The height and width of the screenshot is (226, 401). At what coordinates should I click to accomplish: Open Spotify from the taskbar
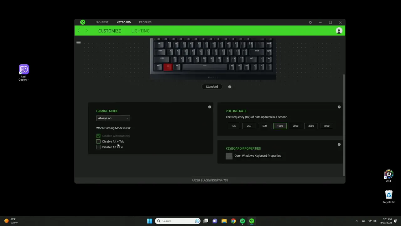242,221
